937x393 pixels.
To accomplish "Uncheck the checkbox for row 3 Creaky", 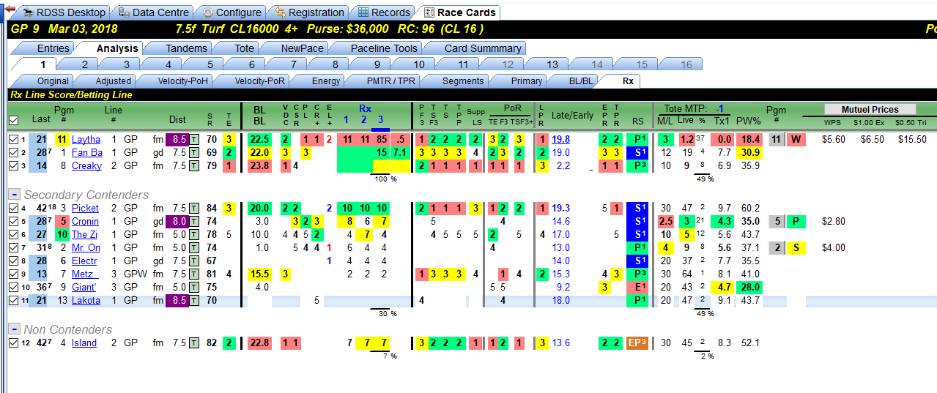I will [13, 165].
